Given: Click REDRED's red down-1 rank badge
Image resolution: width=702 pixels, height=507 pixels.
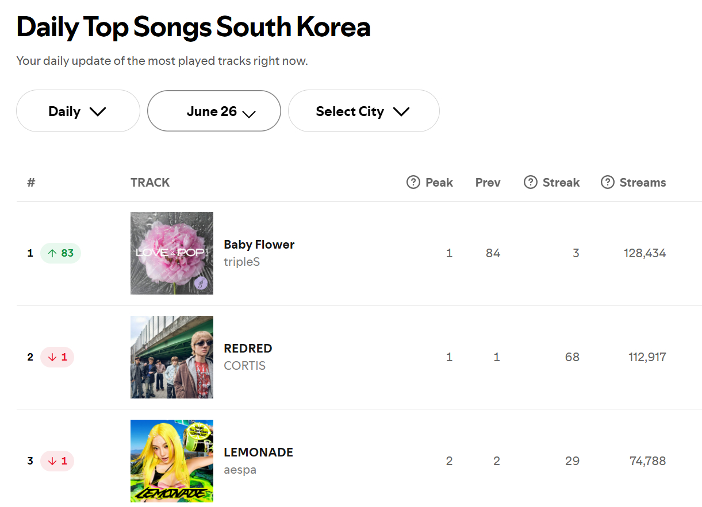Looking at the screenshot, I should click(57, 357).
